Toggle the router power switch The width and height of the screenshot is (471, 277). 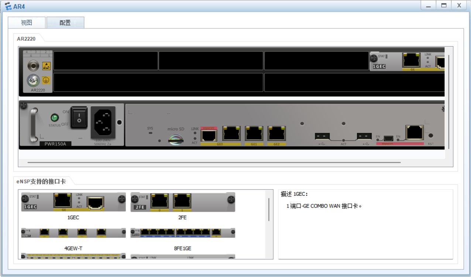79,117
